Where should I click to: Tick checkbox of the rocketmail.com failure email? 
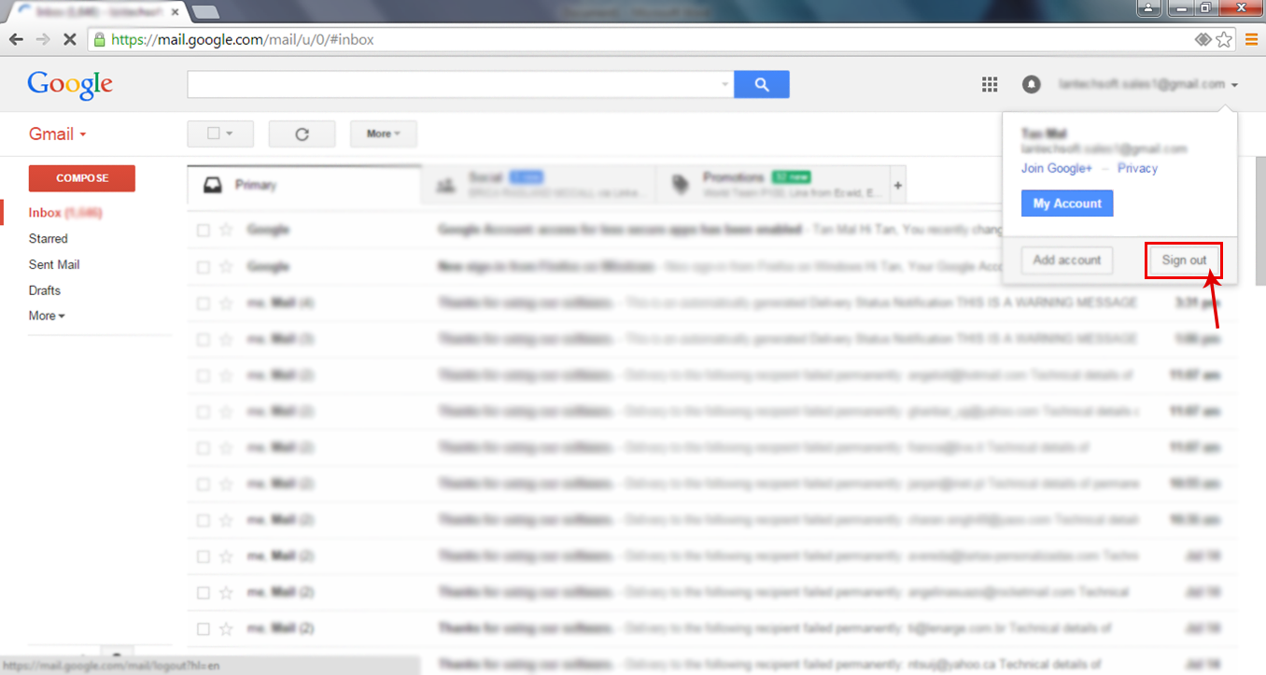tap(204, 593)
